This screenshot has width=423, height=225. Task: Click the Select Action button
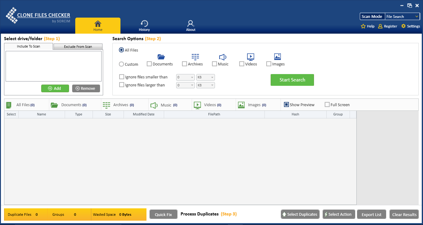coord(338,215)
